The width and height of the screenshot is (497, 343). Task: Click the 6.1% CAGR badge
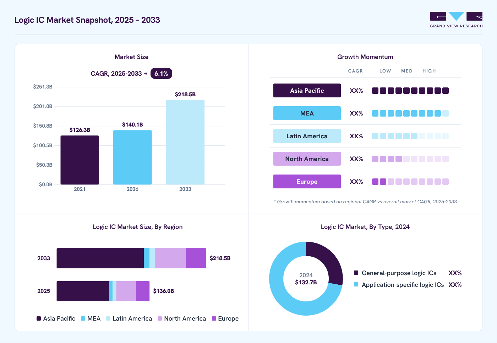pyautogui.click(x=161, y=74)
